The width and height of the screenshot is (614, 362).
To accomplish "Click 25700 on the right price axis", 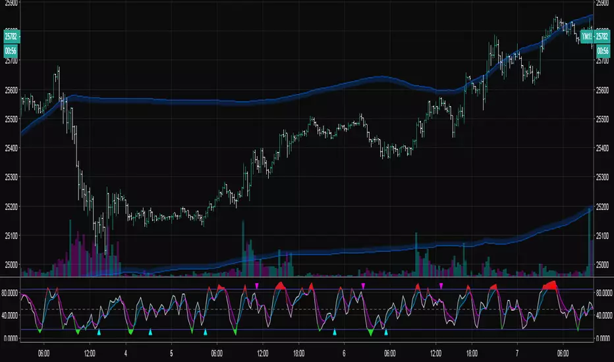I will point(603,61).
